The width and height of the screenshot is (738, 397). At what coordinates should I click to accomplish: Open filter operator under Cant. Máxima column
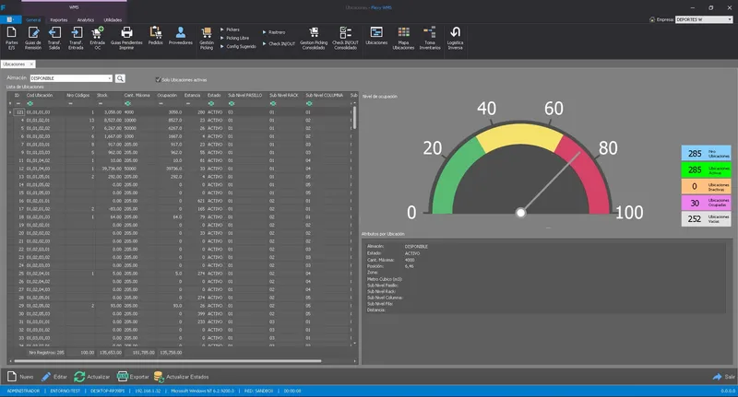[x=127, y=103]
